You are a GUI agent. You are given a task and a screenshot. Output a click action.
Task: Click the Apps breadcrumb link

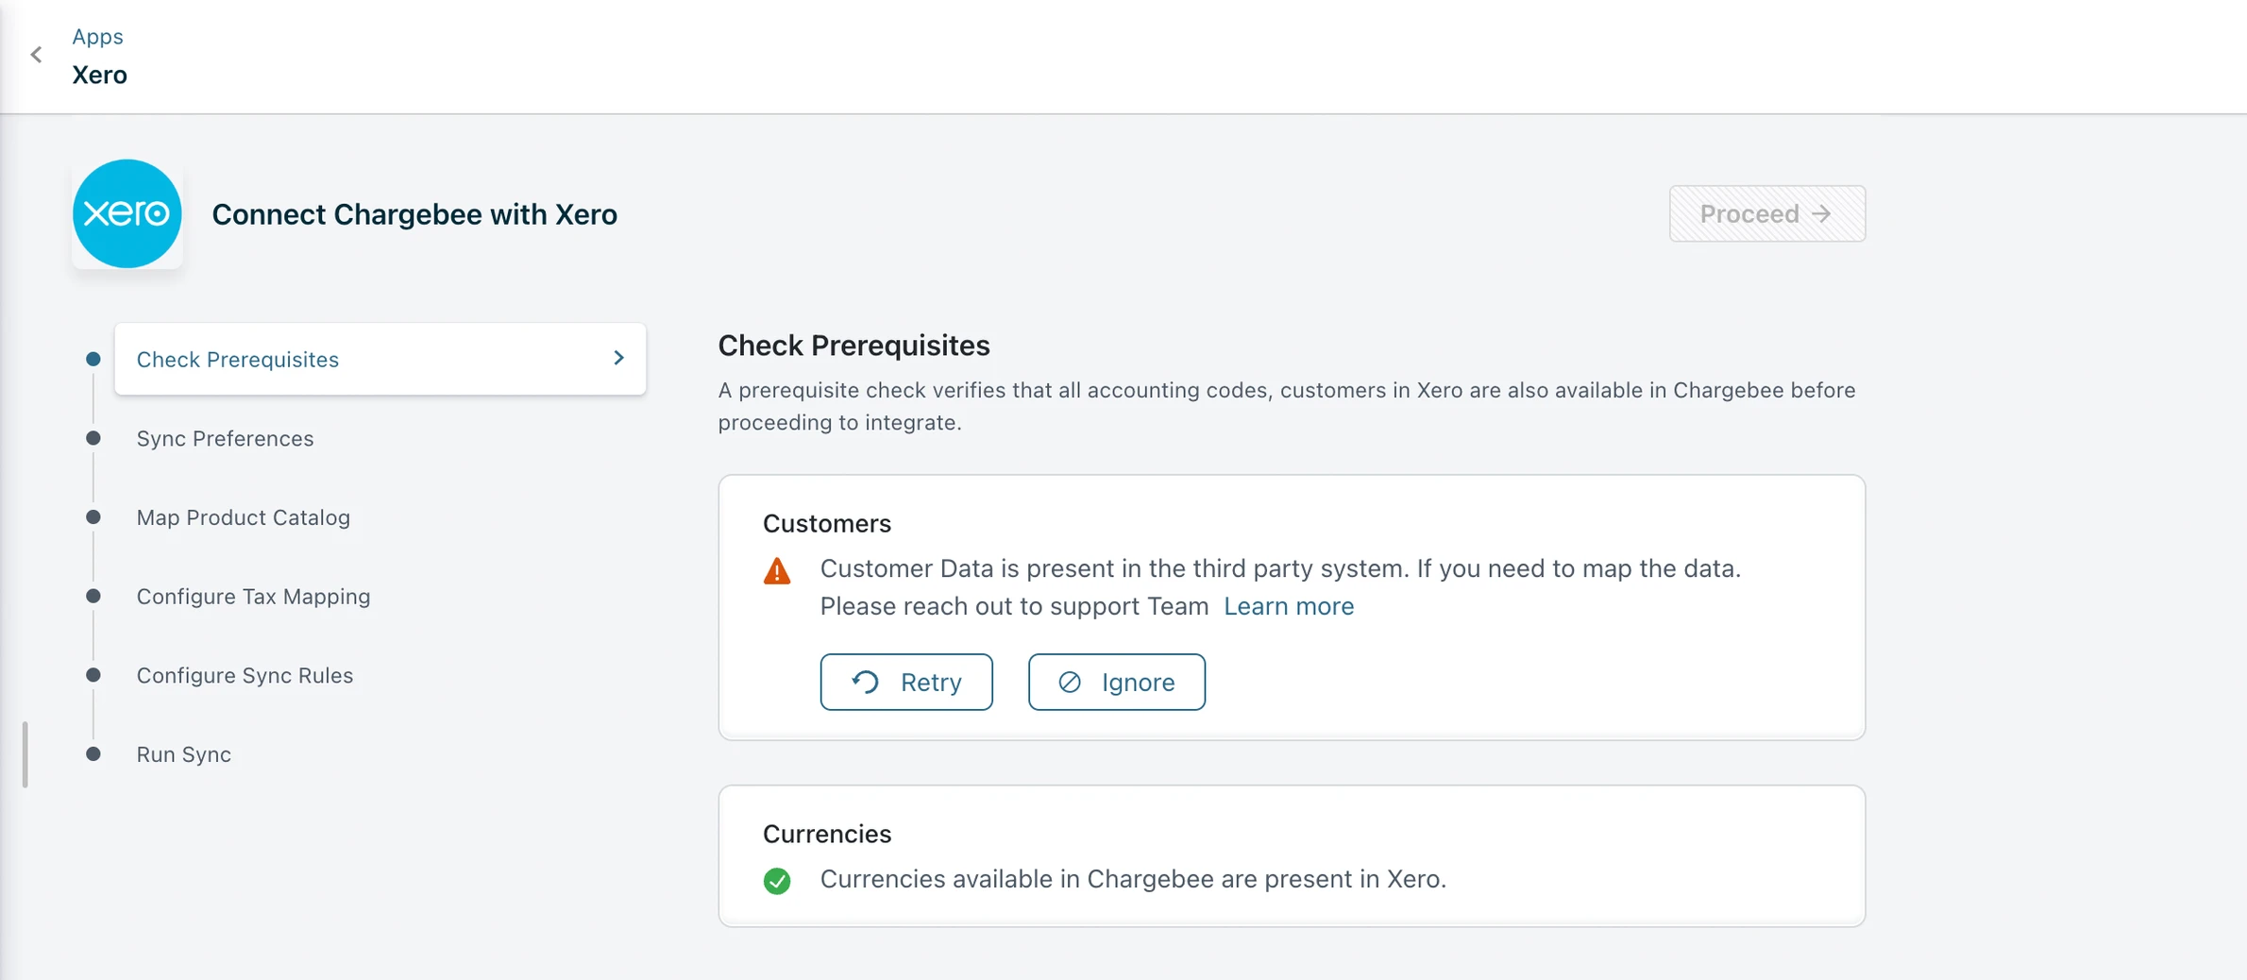[97, 36]
